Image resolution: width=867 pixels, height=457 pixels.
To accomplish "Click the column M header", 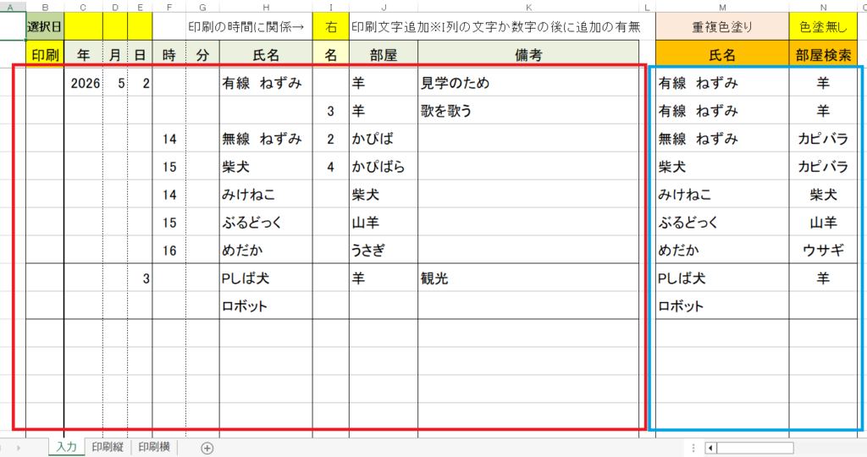I will [x=722, y=7].
